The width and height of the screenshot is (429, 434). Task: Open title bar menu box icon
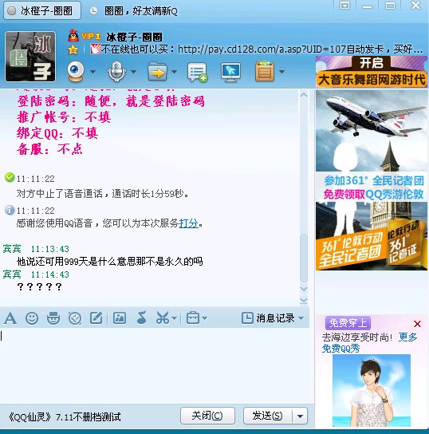click(x=344, y=6)
